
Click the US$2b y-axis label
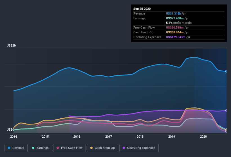pos(12,45)
